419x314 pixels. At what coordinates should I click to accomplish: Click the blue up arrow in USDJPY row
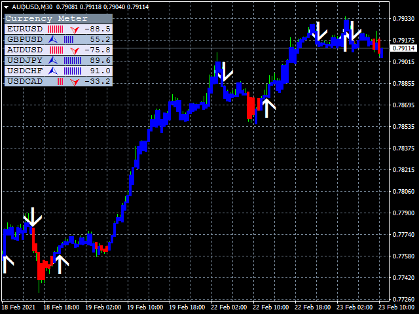[53, 61]
